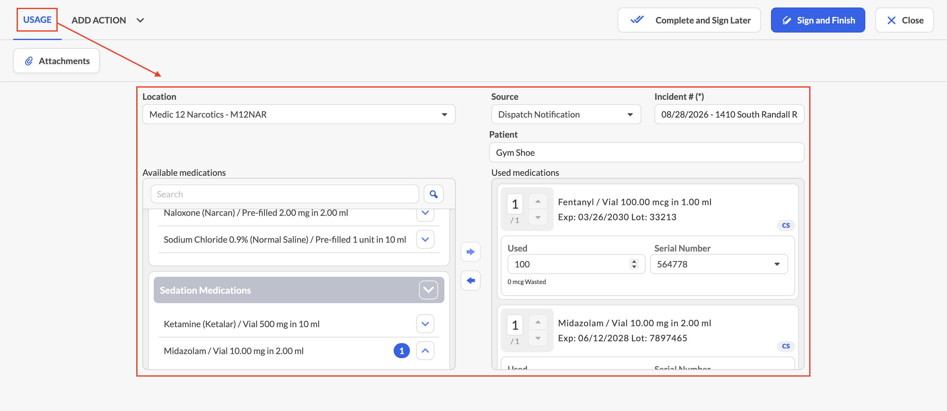Click the Midazolam count badge
947x411 pixels.
pyautogui.click(x=401, y=351)
